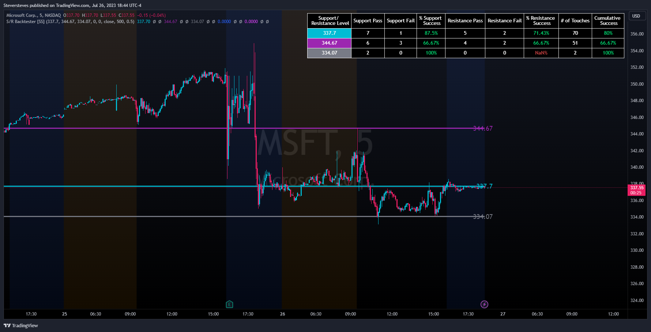Click the # of Touches header

575,20
